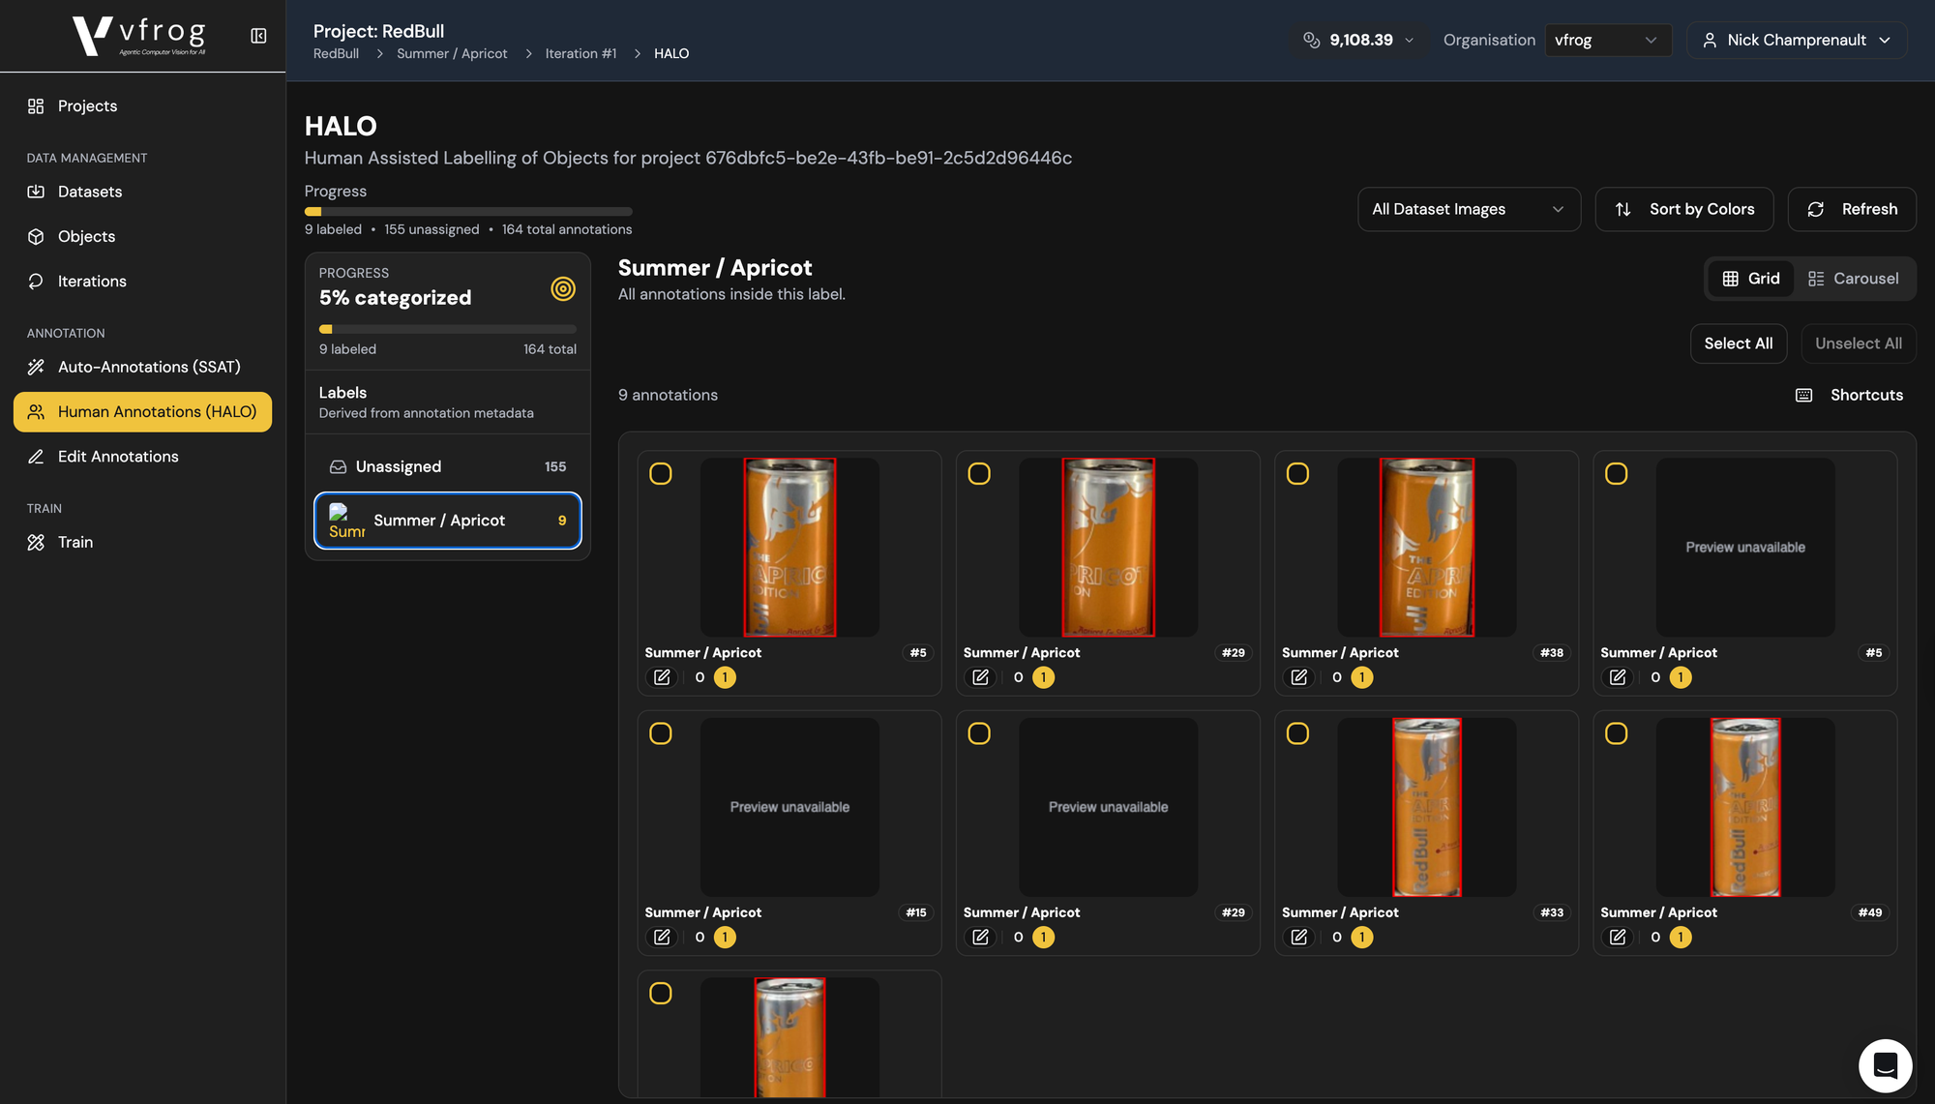The image size is (1935, 1104).
Task: Open Auto-Annotations (SSAT) in the sidebar
Action: pyautogui.click(x=149, y=367)
